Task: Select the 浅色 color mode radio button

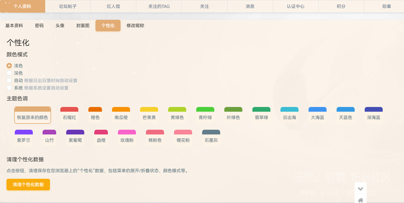Action: (9, 66)
